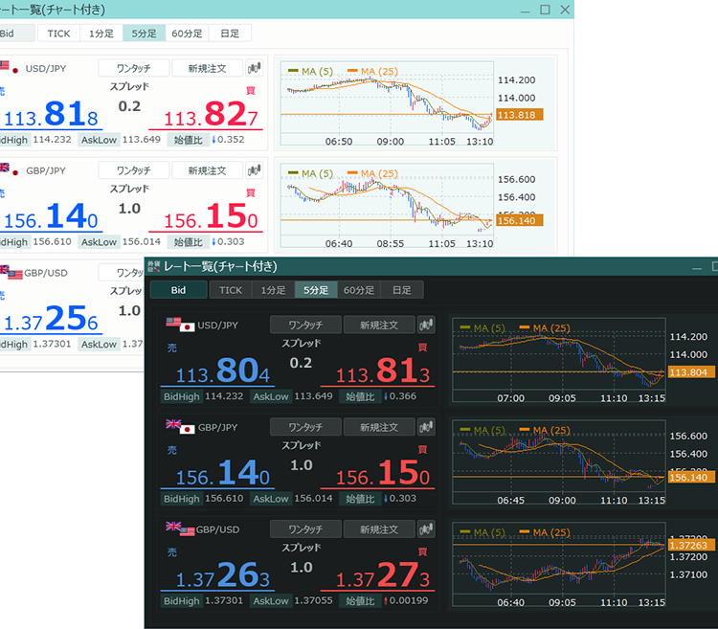Select 1分足 tab in light window
Viewport: 718px width, 629px height.
coord(101,34)
